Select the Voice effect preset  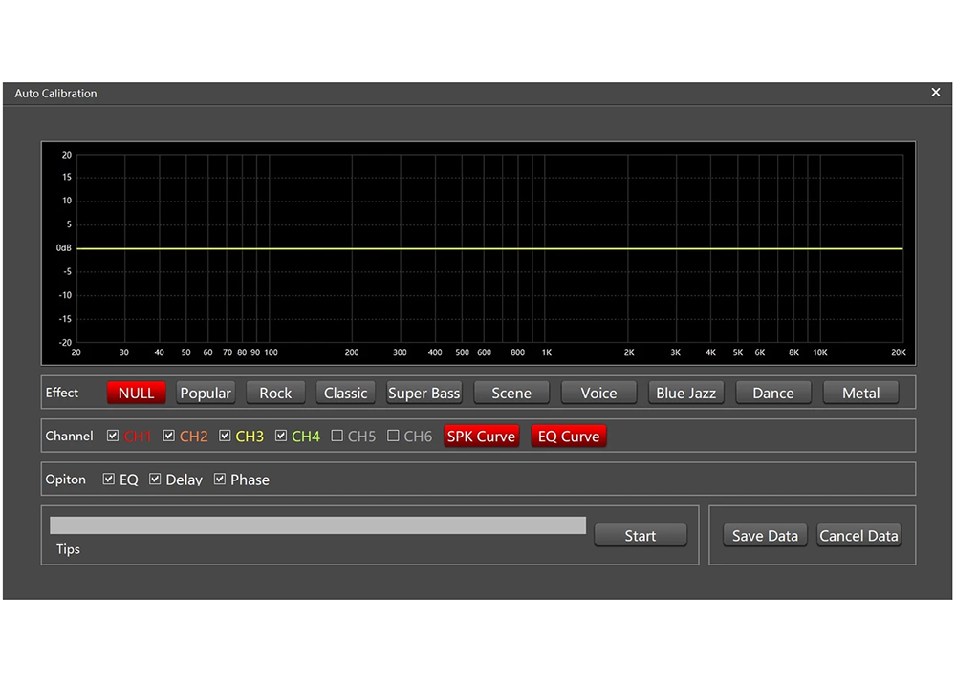tap(598, 393)
